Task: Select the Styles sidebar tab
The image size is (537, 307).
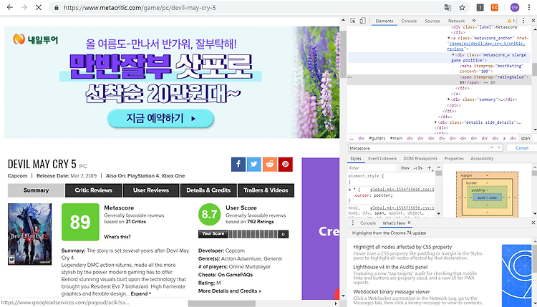Action: point(355,158)
